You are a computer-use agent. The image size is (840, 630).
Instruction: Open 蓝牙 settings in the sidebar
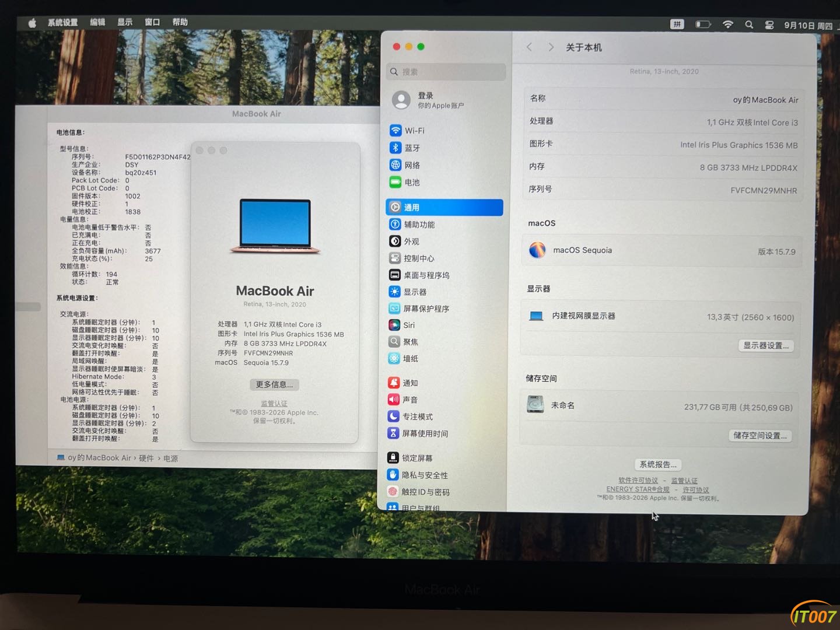click(444, 148)
